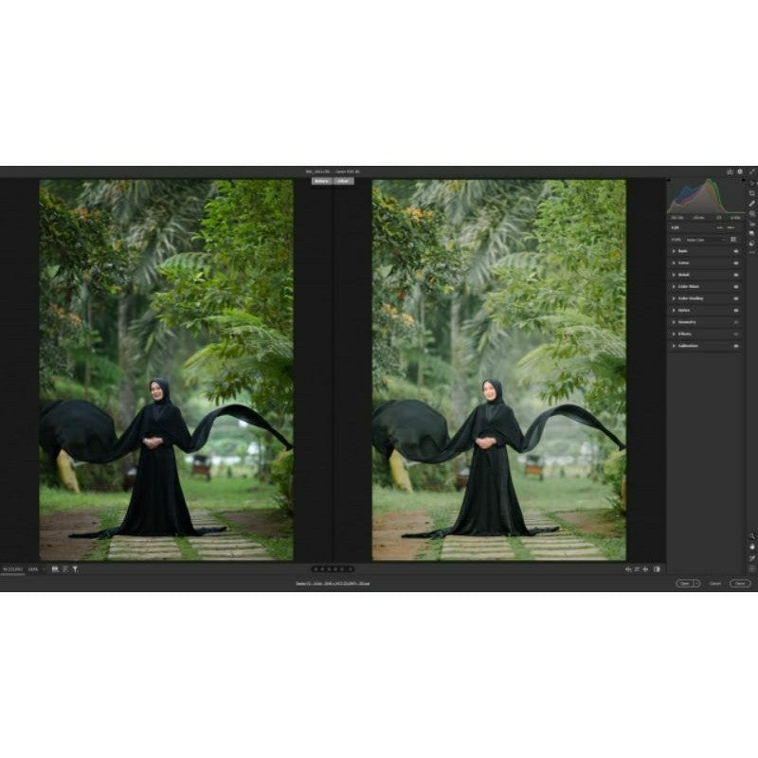758x758 pixels.
Task: Select the Healing brush tool
Action: tap(752, 203)
